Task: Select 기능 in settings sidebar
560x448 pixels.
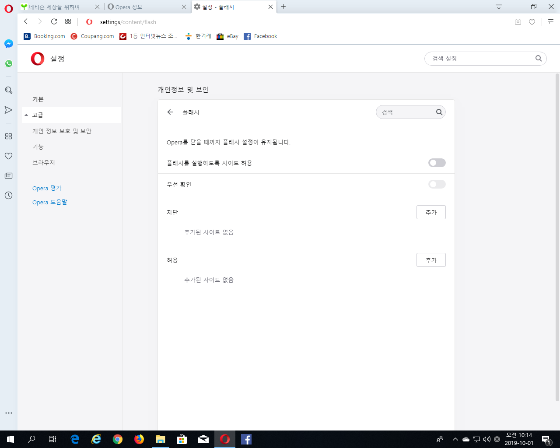Action: pos(38,147)
